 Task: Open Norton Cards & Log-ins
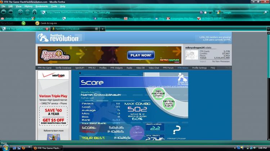(x=46, y=23)
